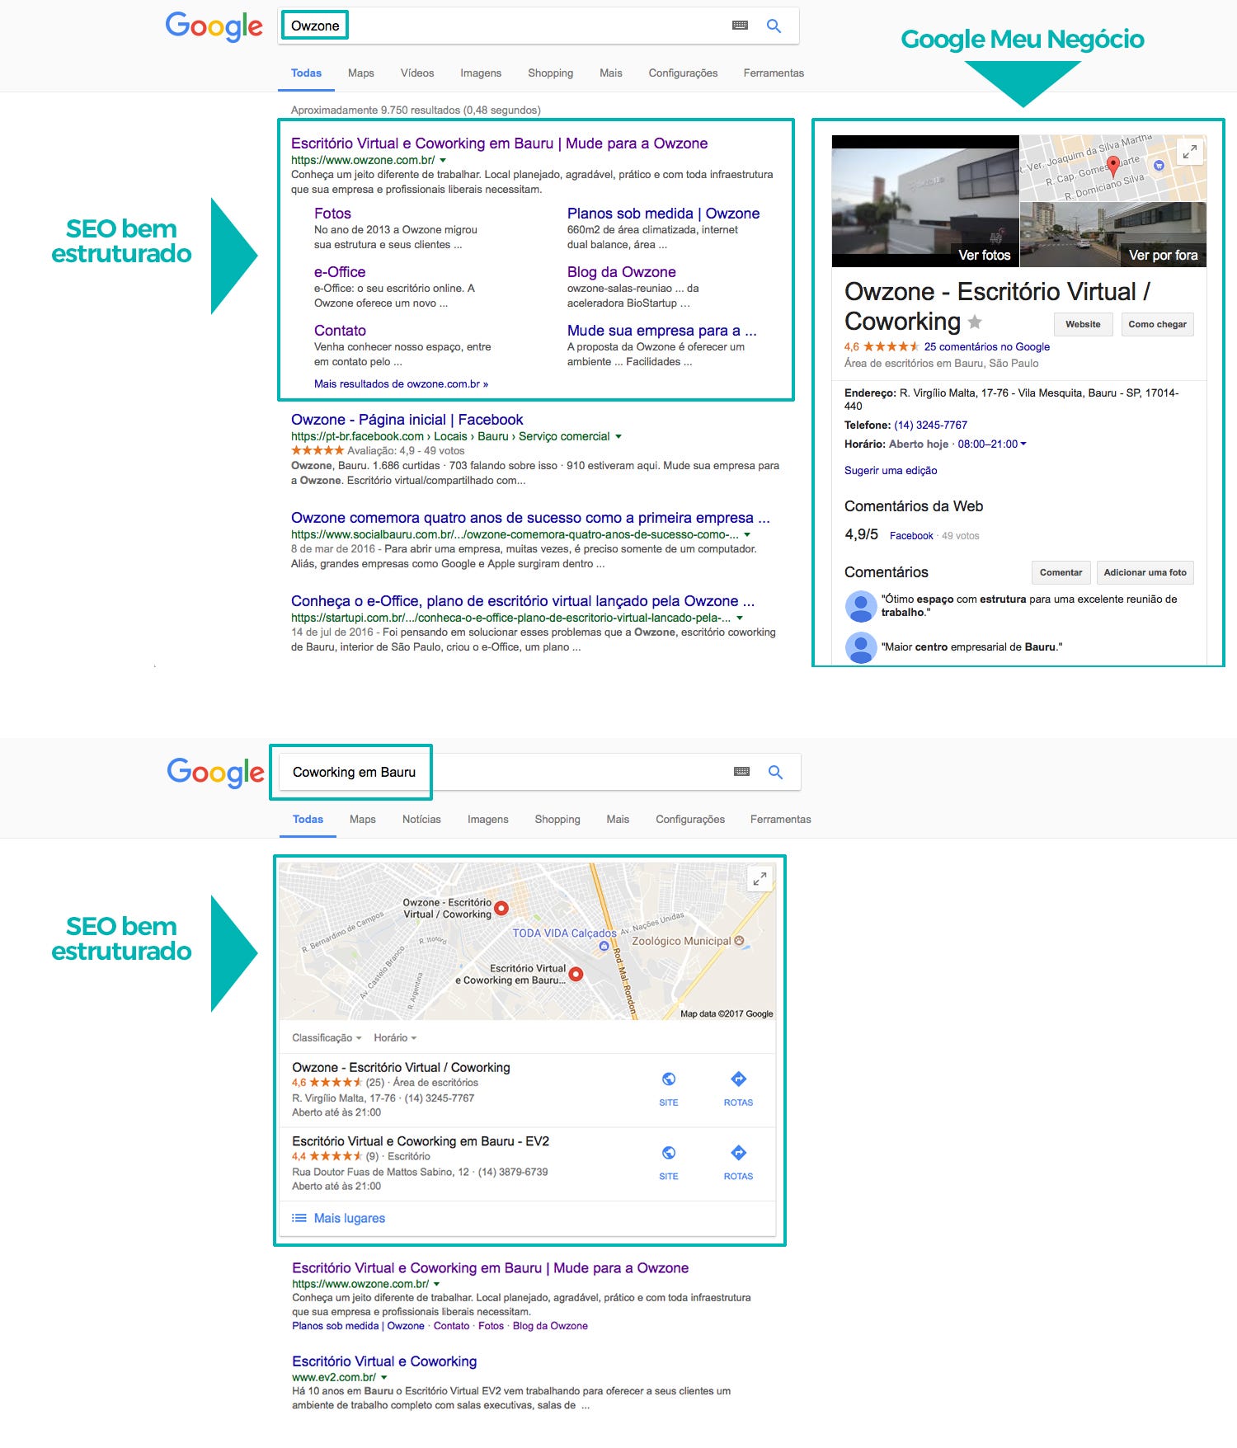The image size is (1237, 1448).
Task: Click the Mais lugares link
Action: tap(349, 1219)
